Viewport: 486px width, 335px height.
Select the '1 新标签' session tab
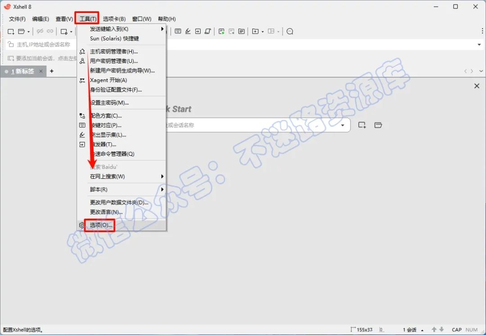tap(22, 71)
